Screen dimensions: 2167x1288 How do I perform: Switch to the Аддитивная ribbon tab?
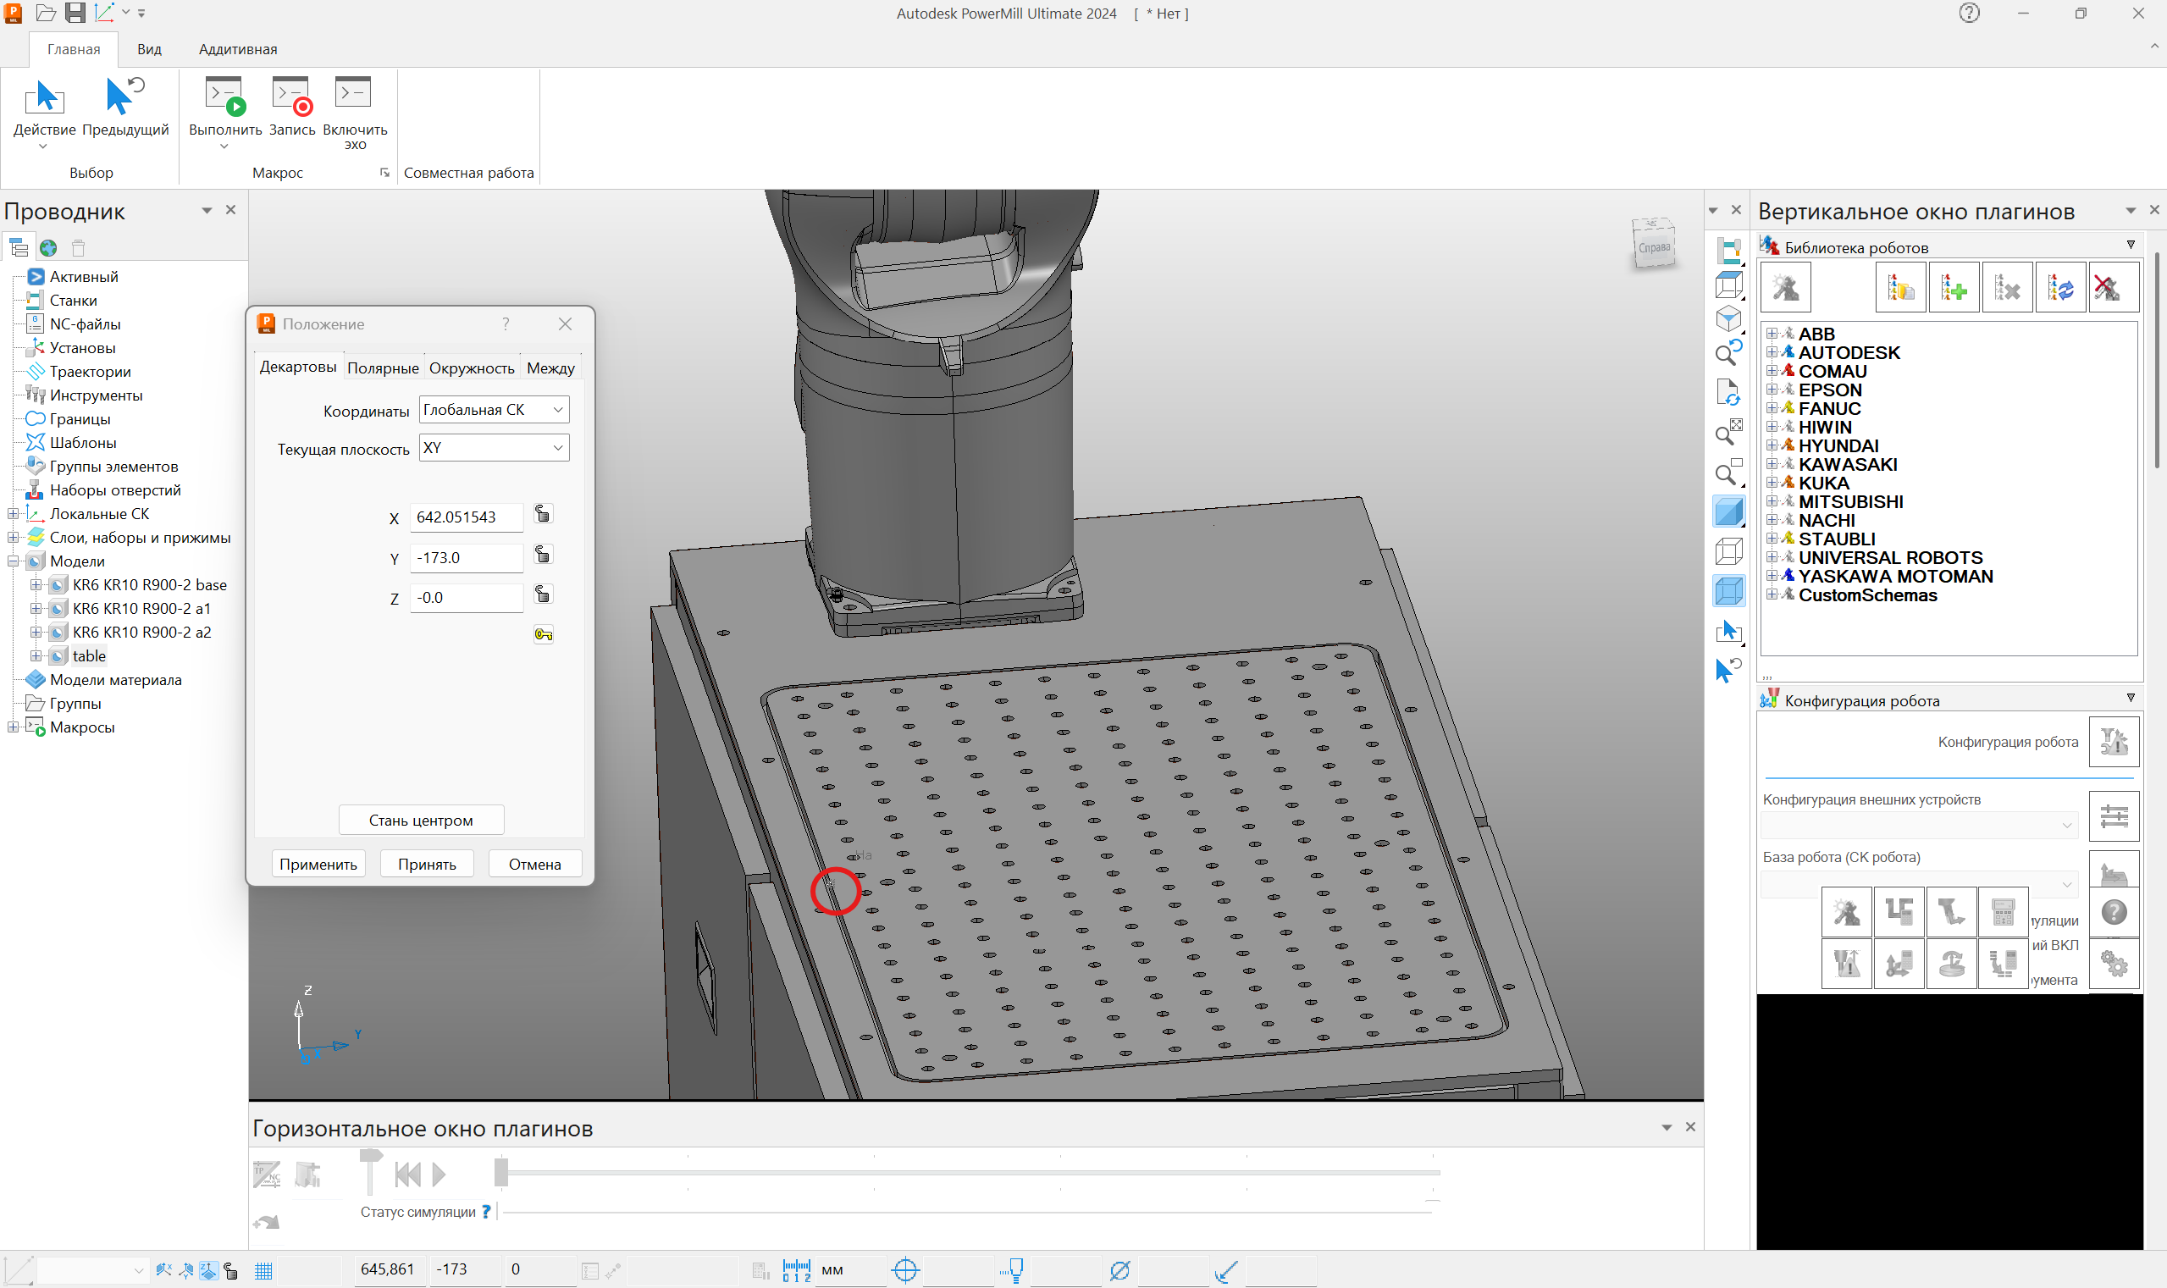tap(238, 49)
